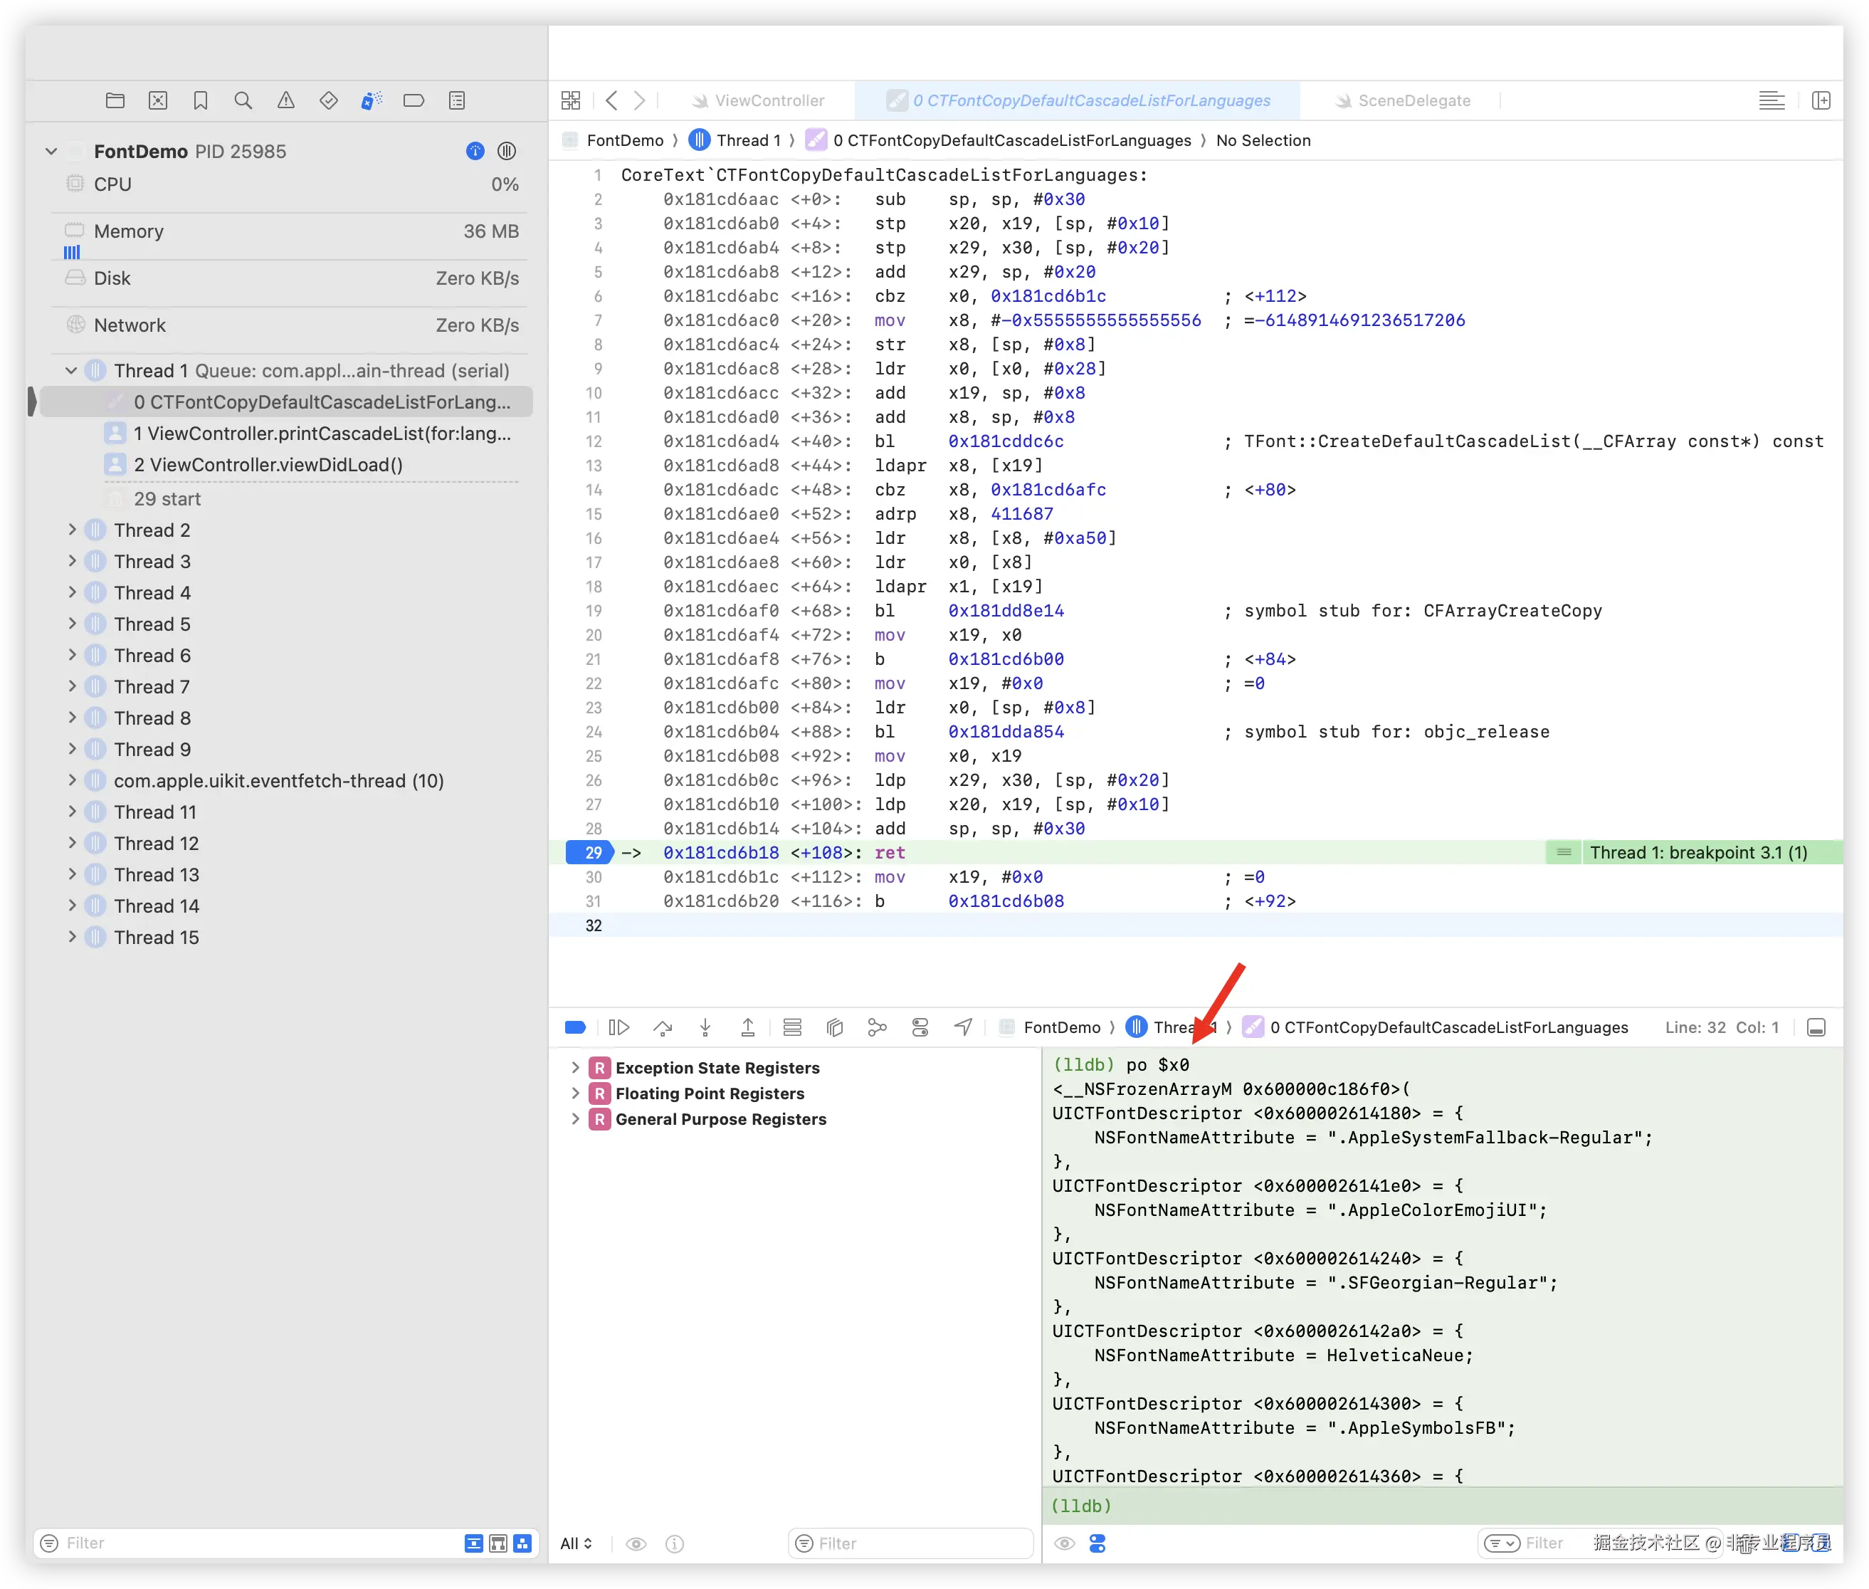The width and height of the screenshot is (1869, 1589).
Task: Open the Find navigator magnifier icon
Action: pos(243,101)
